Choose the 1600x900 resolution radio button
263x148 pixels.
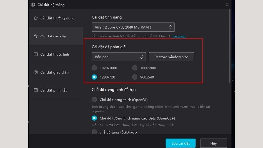(135, 68)
